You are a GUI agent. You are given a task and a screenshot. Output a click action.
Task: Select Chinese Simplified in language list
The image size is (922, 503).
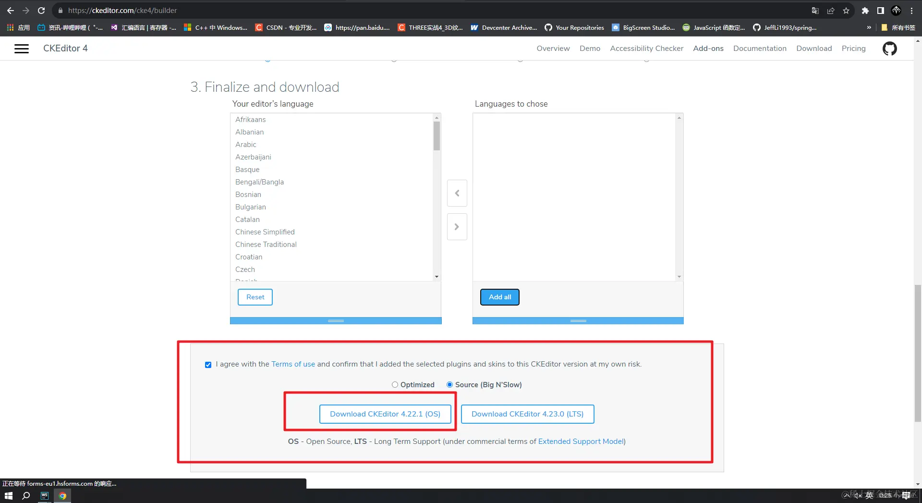265,232
